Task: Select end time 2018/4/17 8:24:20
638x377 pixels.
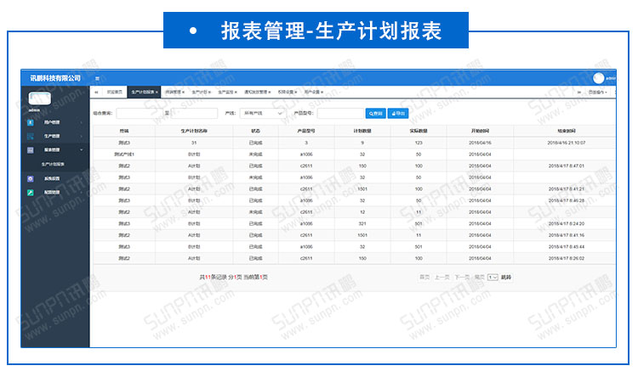Action: (567, 223)
